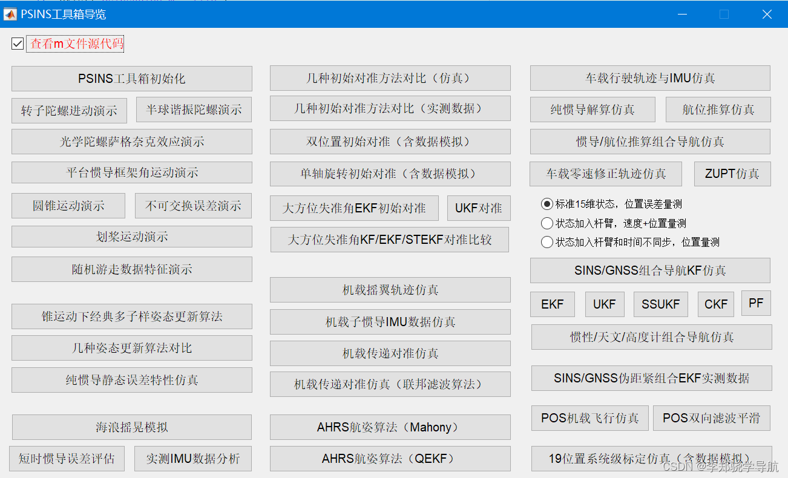
Task: Open 随机游走数据特征演示
Action: [132, 269]
